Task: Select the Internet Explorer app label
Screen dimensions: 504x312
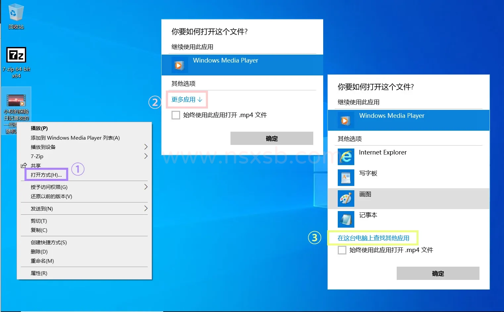Action: point(383,153)
